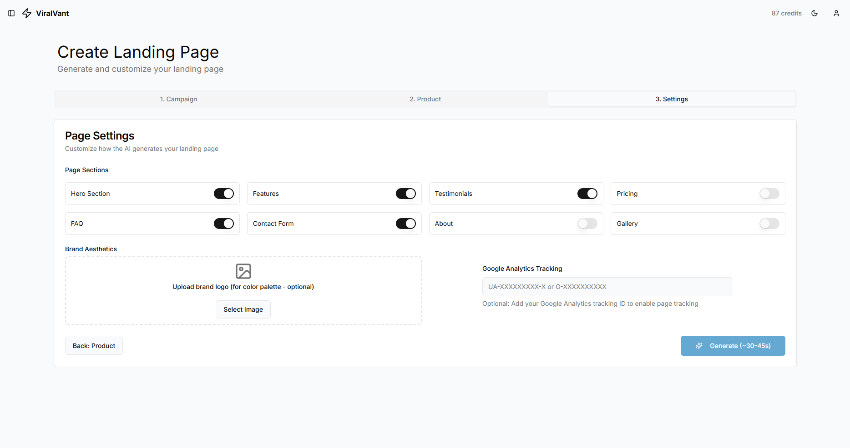The height and width of the screenshot is (448, 850).
Task: Click the logo upload drop zone text
Action: tap(243, 287)
